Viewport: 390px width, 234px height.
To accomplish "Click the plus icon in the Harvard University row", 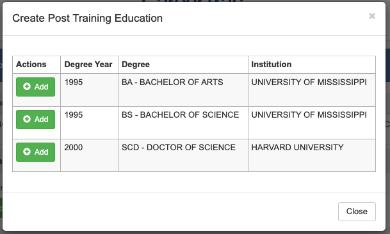I will [x=27, y=152].
